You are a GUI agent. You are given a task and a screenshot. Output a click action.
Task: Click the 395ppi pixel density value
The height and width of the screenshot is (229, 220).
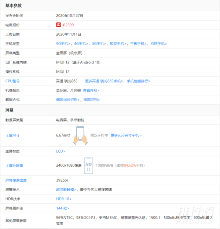pos(62,180)
